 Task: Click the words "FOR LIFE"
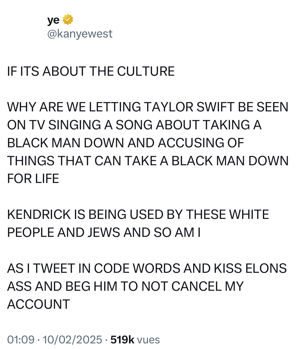33,179
